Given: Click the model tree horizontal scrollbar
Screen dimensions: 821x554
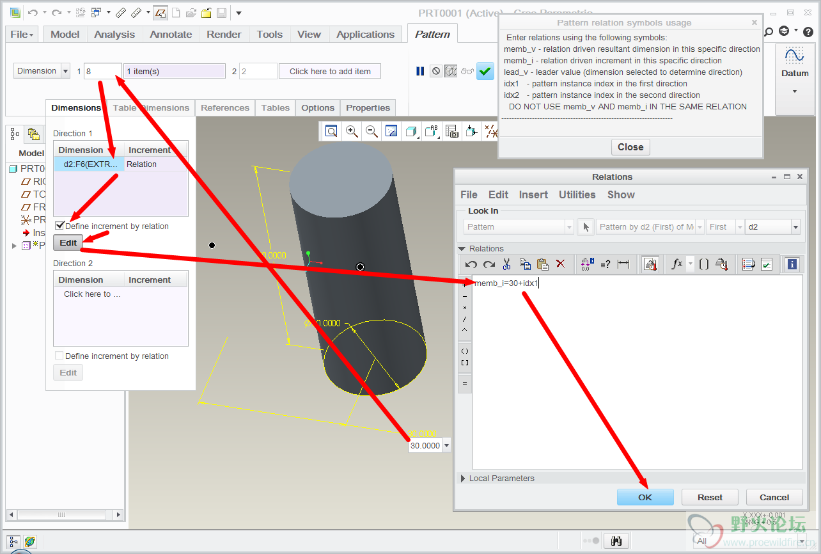Looking at the screenshot, I should click(65, 514).
